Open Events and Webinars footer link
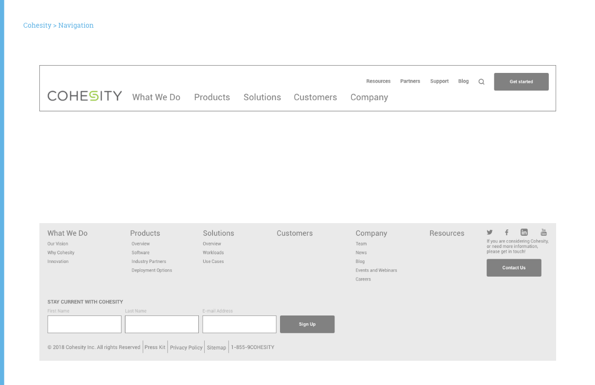595x385 pixels. [x=376, y=270]
